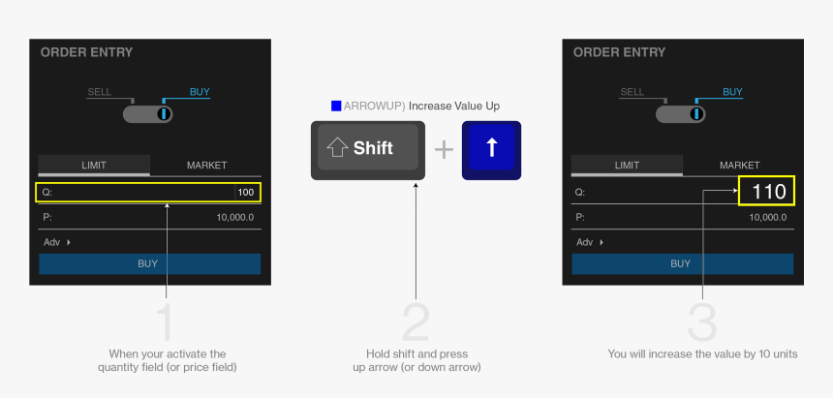The height and width of the screenshot is (398, 833).
Task: Activate the quantity field showing 100
Action: point(148,193)
